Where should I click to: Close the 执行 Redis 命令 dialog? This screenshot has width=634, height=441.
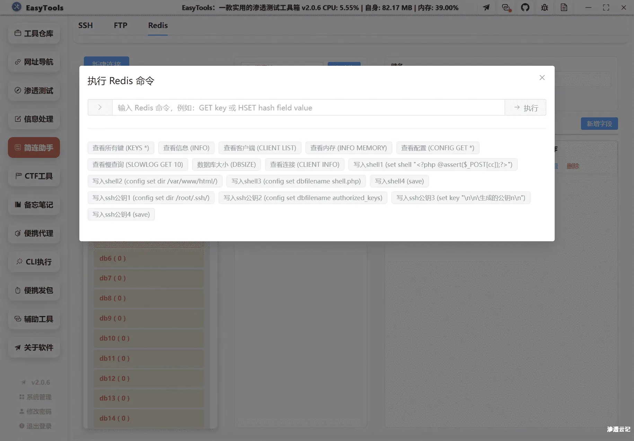(x=541, y=78)
